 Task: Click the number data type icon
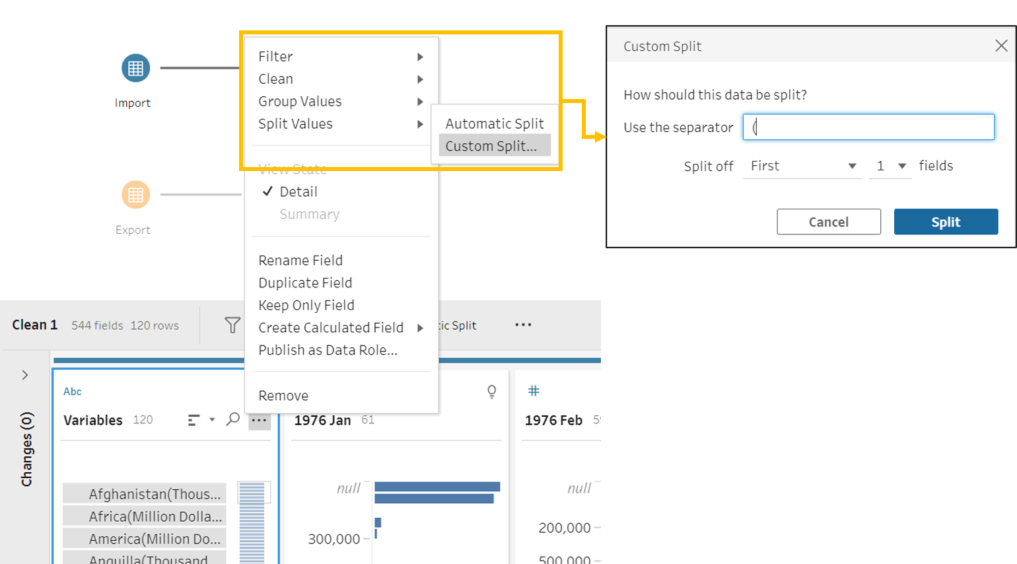(x=534, y=391)
